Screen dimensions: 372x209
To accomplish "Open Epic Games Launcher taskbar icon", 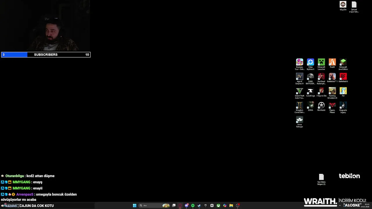I will pos(205,206).
